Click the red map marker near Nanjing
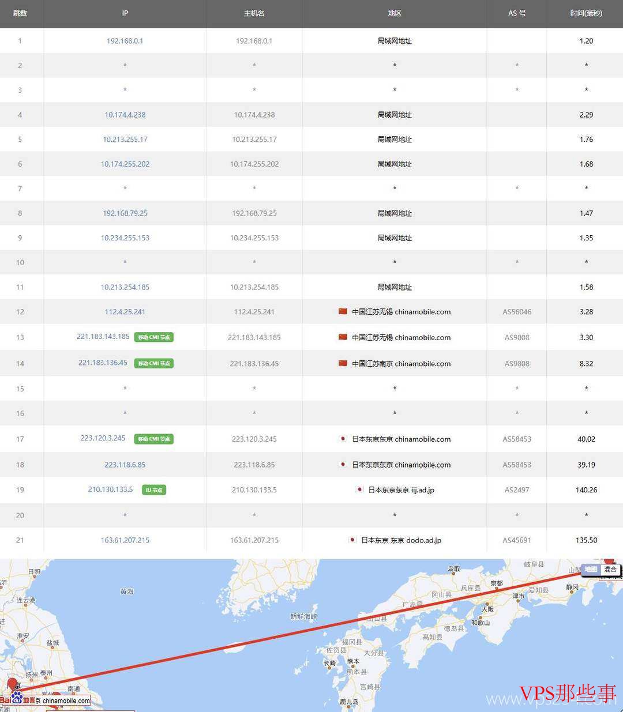This screenshot has width=623, height=712. tap(12, 685)
